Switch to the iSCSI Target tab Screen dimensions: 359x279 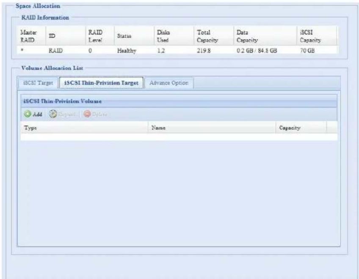click(x=38, y=83)
